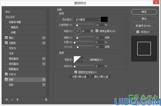Click the 扩展 value field showing 0
The width and height of the screenshot is (161, 106).
(100, 42)
